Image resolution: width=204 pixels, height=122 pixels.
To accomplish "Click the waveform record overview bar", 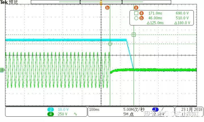I will coord(101,2).
